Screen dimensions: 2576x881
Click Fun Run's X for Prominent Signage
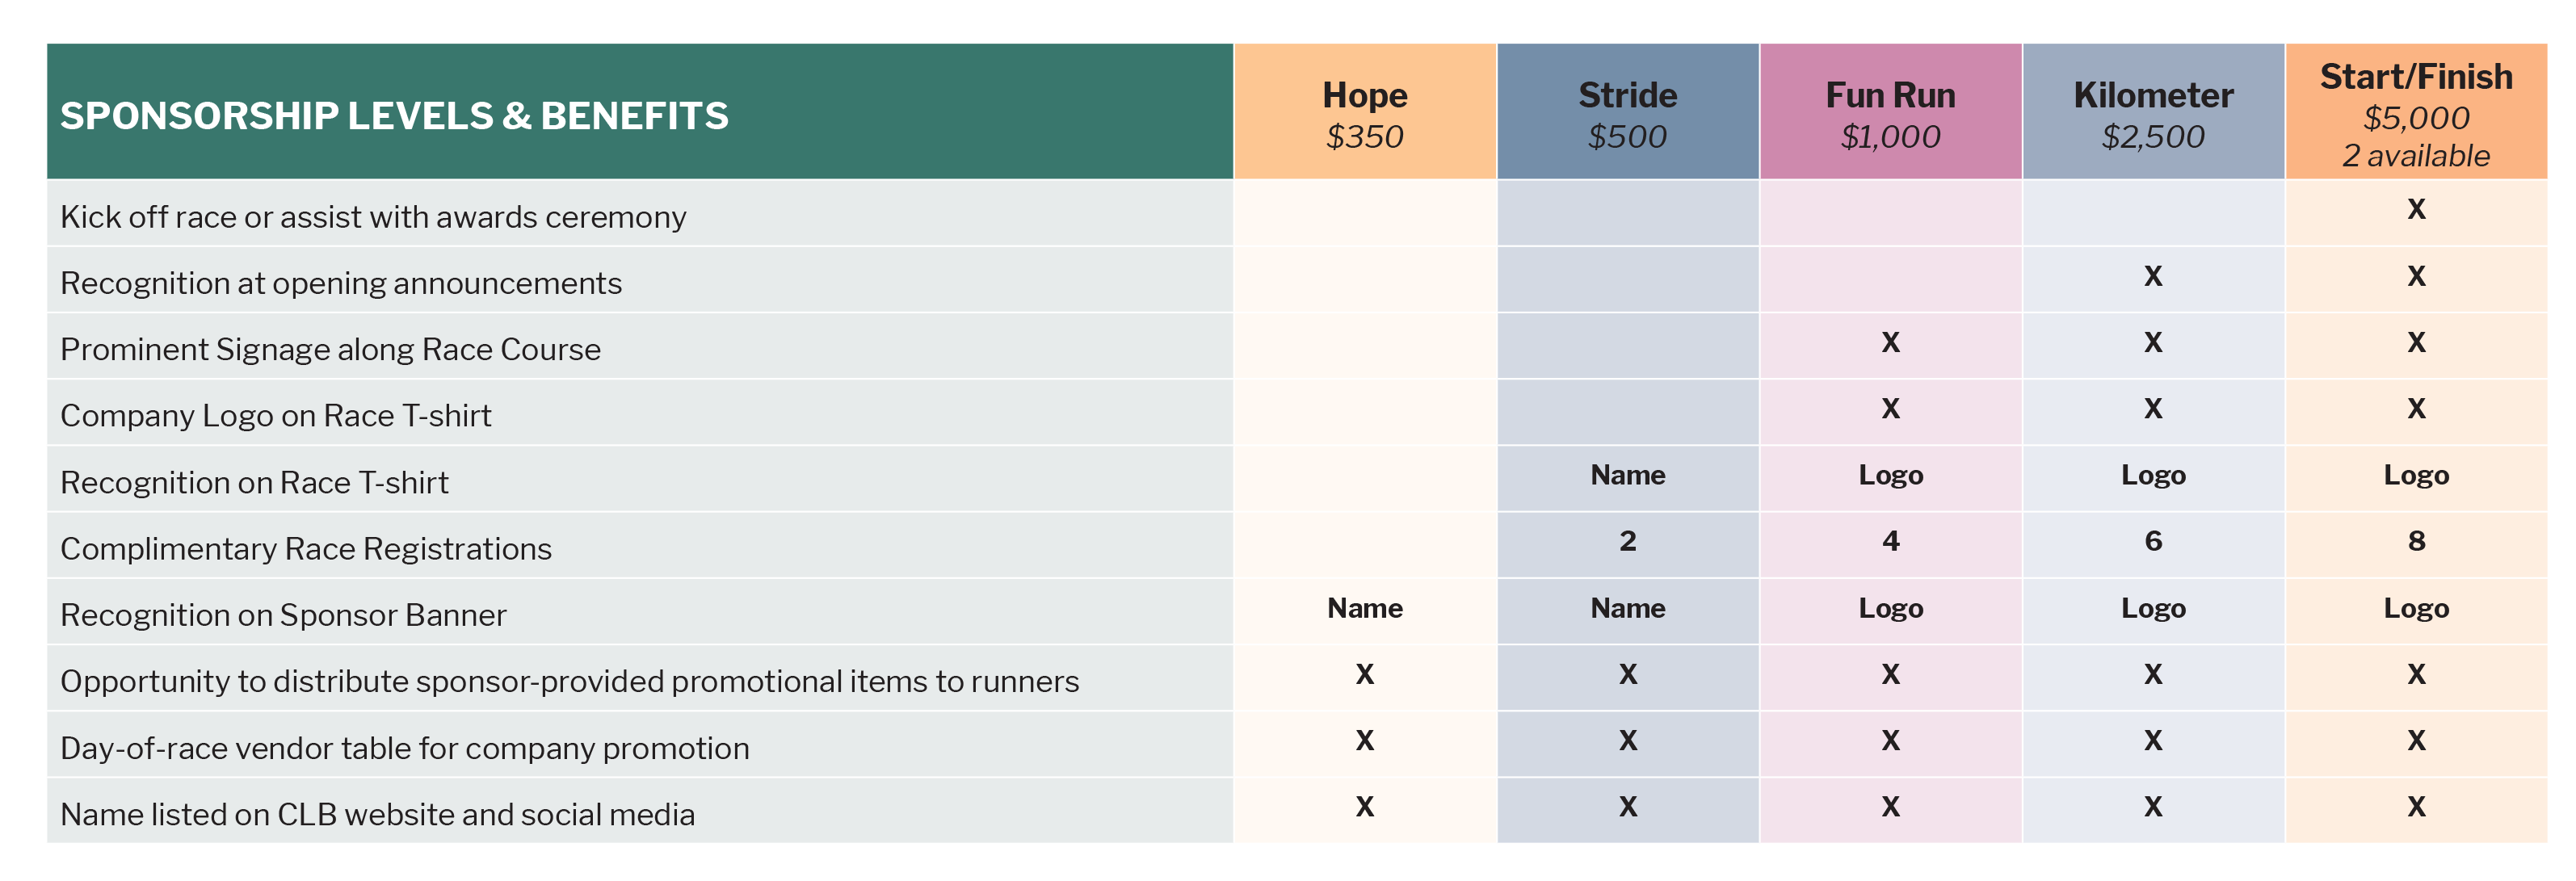pos(1890,342)
